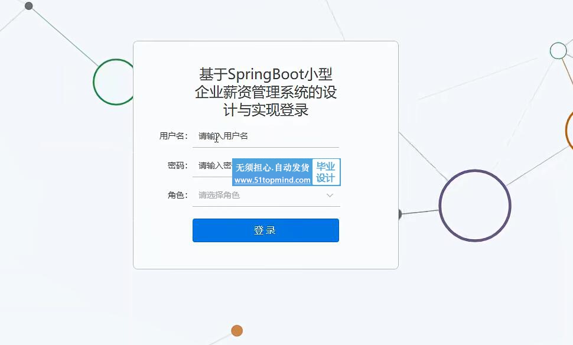Click the system title heading text
Viewport: 573px width, 345px height.
click(266, 92)
